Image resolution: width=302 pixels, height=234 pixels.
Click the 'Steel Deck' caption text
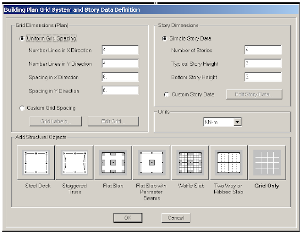(x=38, y=186)
